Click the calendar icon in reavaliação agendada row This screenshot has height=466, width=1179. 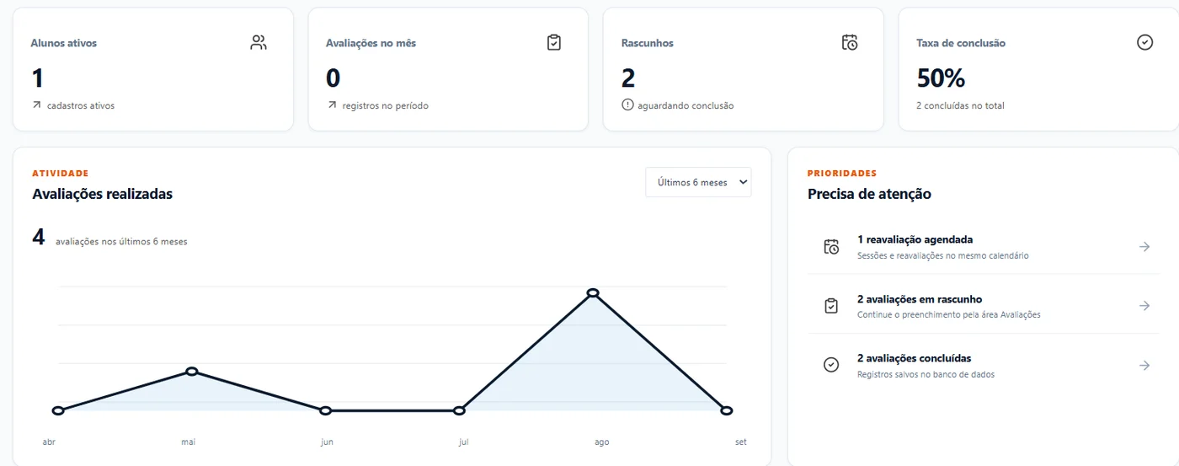(x=831, y=247)
